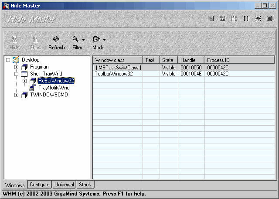
Task: Click the minimize-to-tray arrow icon in header
Action: pyautogui.click(x=258, y=18)
